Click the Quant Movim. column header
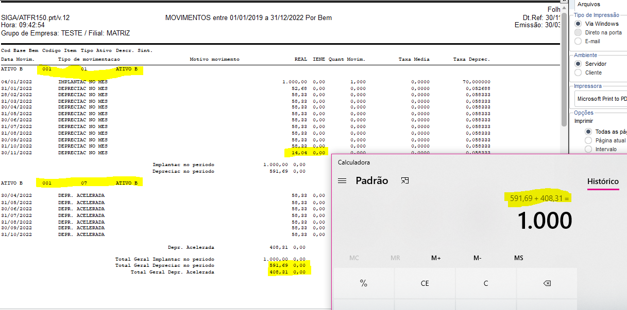Viewport: 627px width, 310px height. click(x=347, y=59)
